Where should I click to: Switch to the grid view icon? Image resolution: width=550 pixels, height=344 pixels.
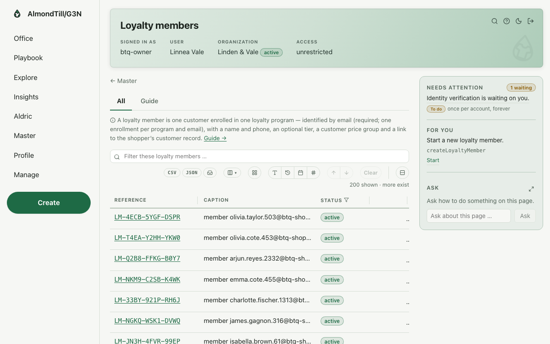[x=254, y=172]
